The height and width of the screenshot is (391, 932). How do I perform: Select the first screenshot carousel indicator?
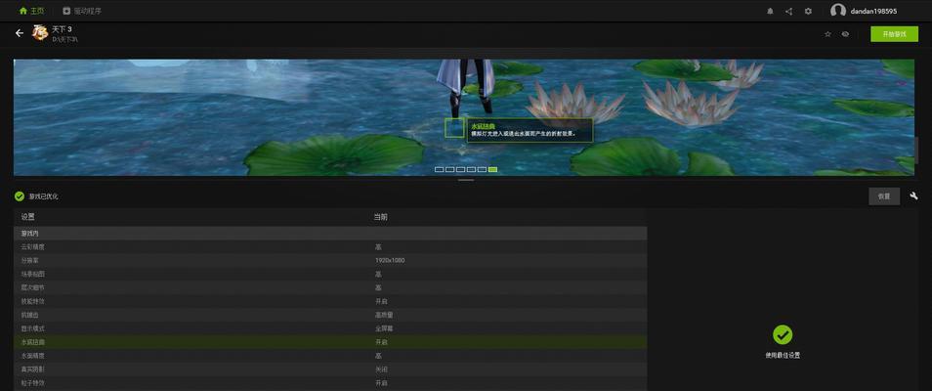(x=440, y=170)
